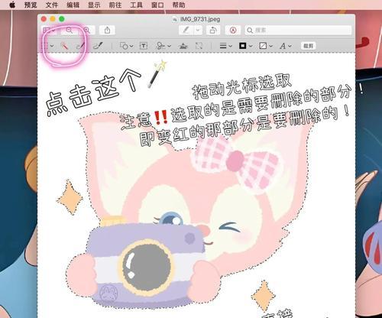This screenshot has width=382, height=318.
Task: Open the 前往 menu
Action: click(115, 5)
